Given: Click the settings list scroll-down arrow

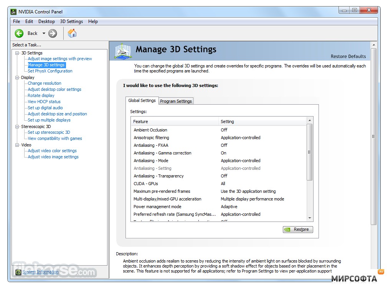Looking at the screenshot, I should coord(310,218).
